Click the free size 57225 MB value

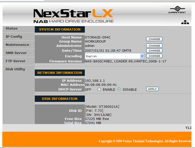tap(97, 119)
